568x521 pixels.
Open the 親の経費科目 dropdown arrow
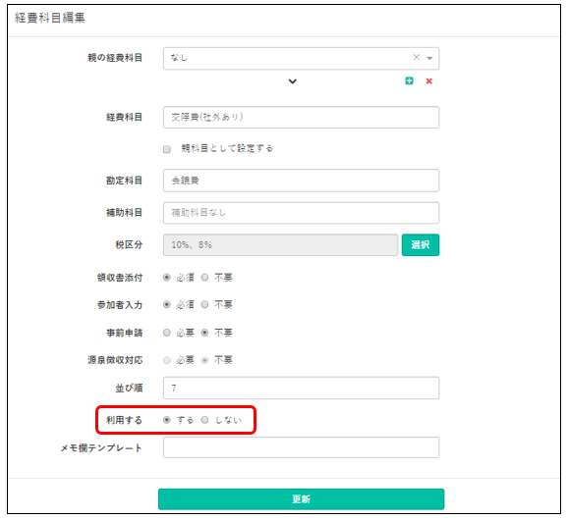[x=429, y=58]
